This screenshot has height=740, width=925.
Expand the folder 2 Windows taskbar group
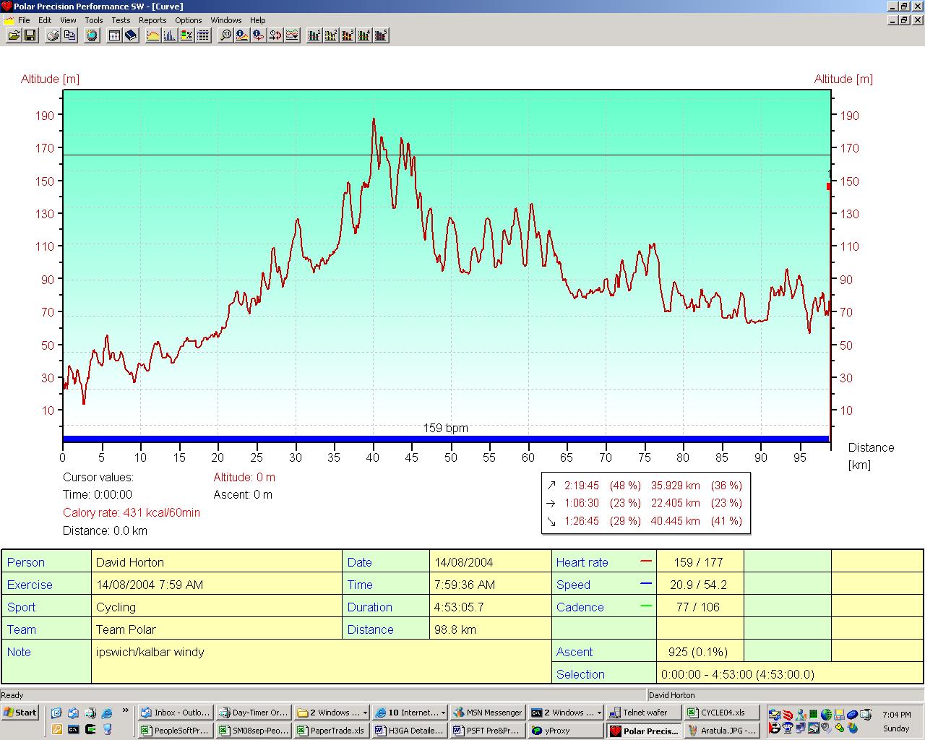coord(332,713)
